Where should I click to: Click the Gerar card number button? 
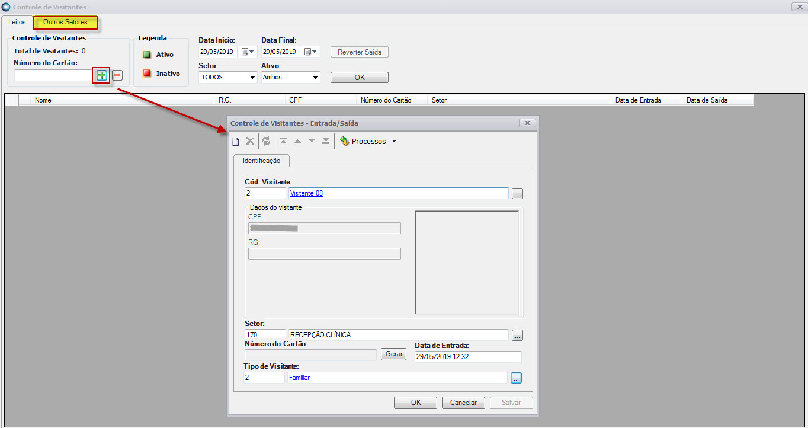[x=394, y=354]
